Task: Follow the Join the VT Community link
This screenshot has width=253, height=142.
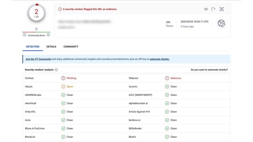Action: pyautogui.click(x=39, y=59)
